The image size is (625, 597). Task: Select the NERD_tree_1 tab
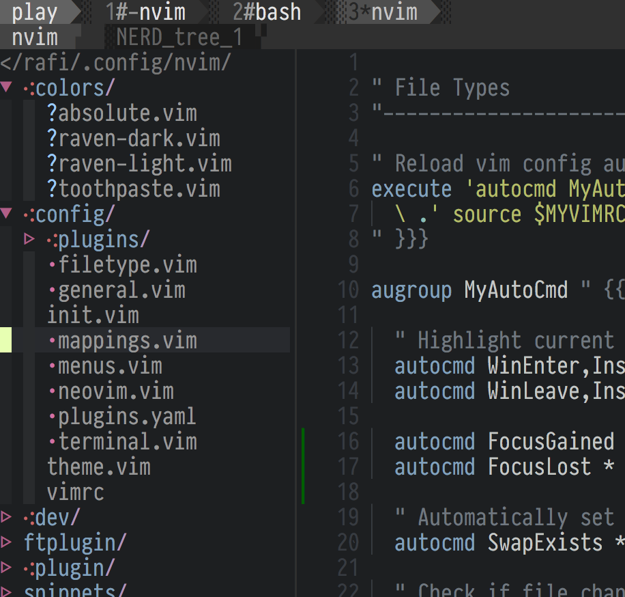(x=178, y=37)
